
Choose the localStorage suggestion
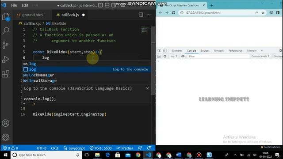[87, 80]
